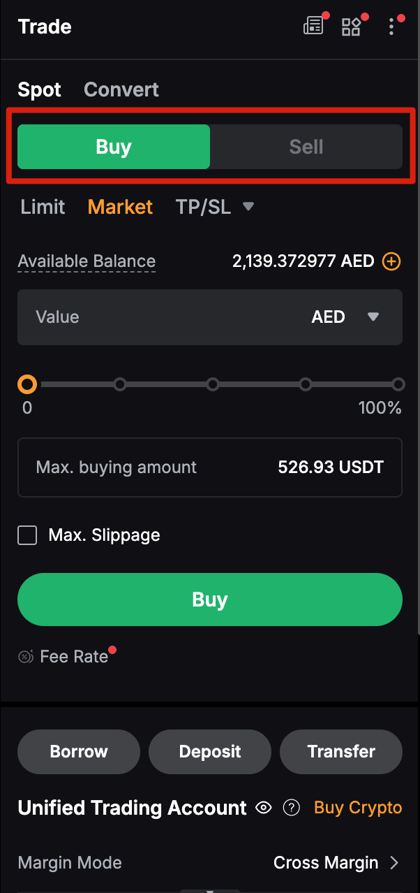Image resolution: width=420 pixels, height=893 pixels.
Task: Open the Cross Margin settings
Action: [x=335, y=862]
